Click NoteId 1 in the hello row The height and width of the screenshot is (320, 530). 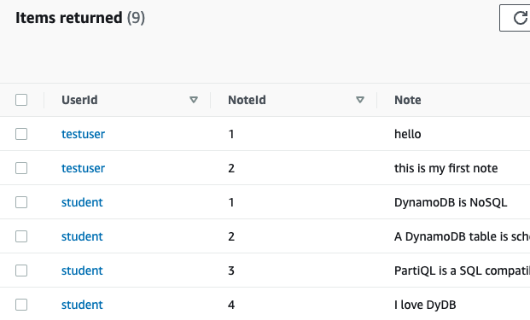[231, 134]
